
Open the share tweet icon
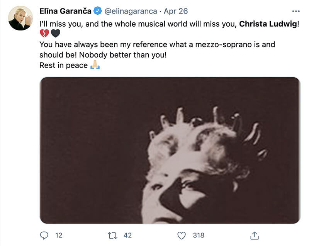pyautogui.click(x=255, y=235)
